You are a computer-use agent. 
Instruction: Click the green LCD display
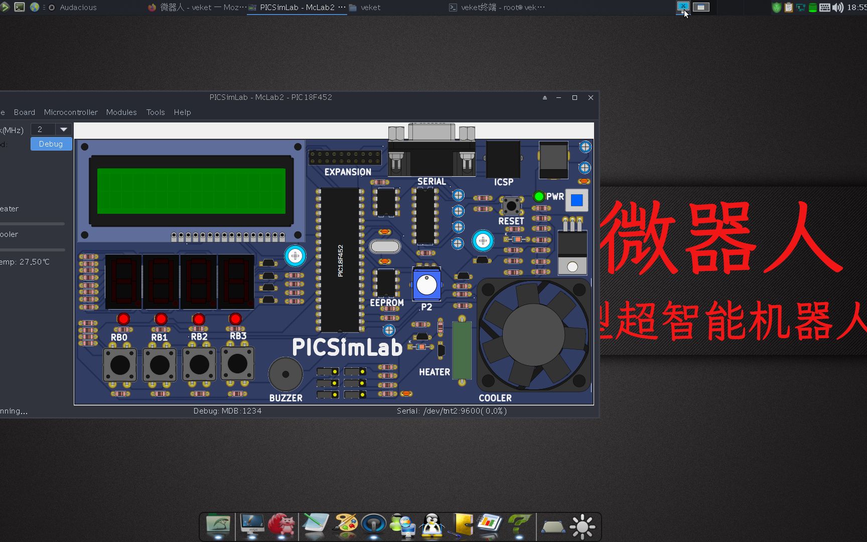click(191, 191)
